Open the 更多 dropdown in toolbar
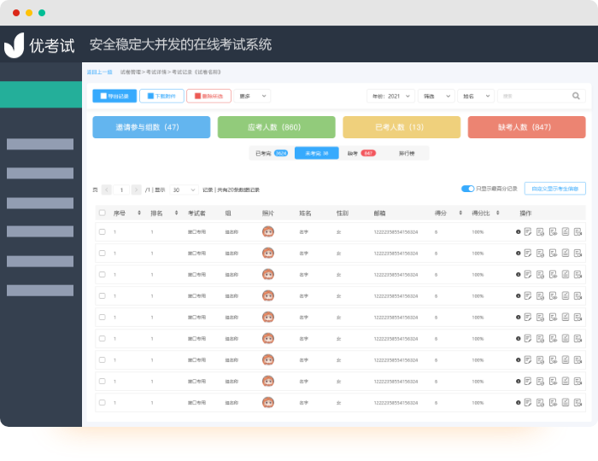Screen dimensions: 598x461 pos(252,96)
